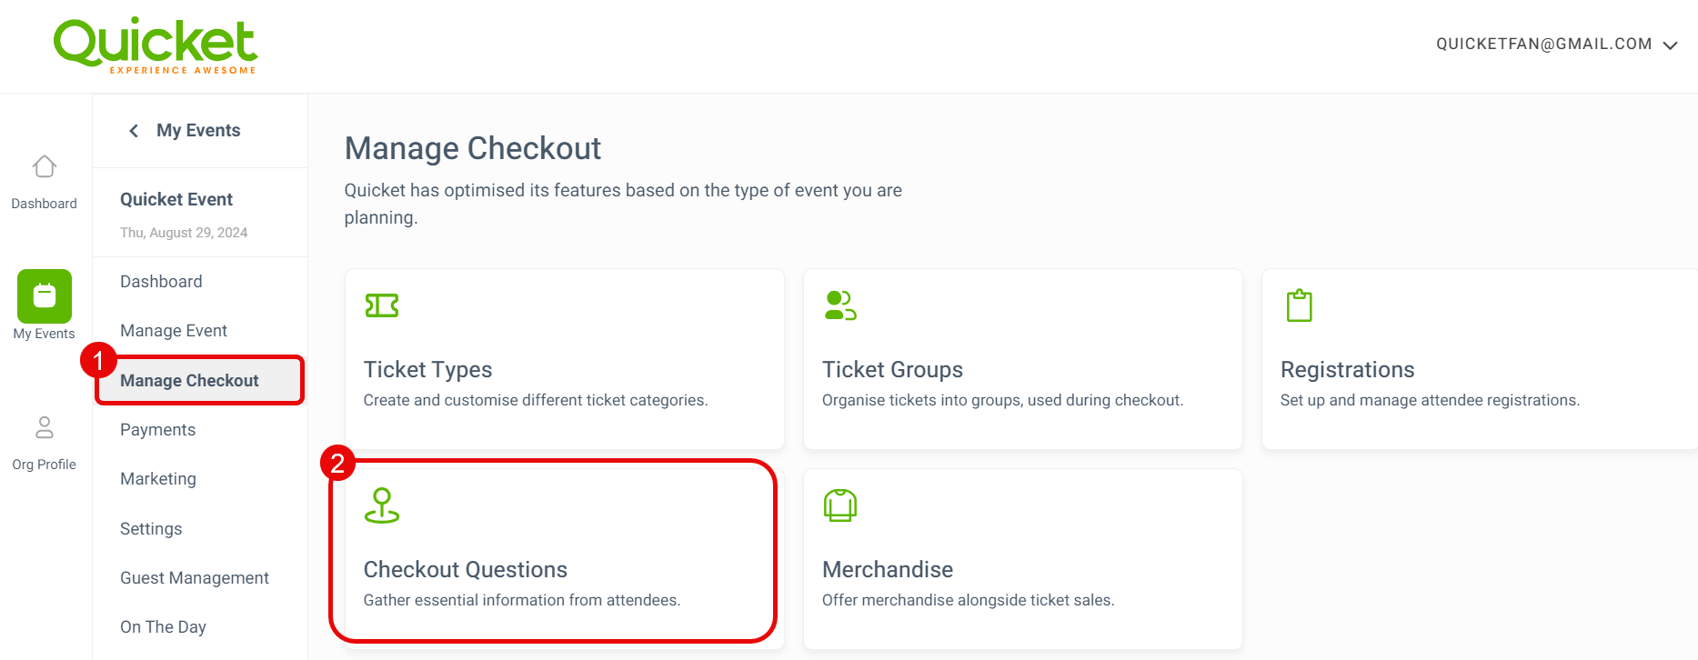Open On The Day sidebar item
This screenshot has height=660, width=1698.
click(x=163, y=627)
